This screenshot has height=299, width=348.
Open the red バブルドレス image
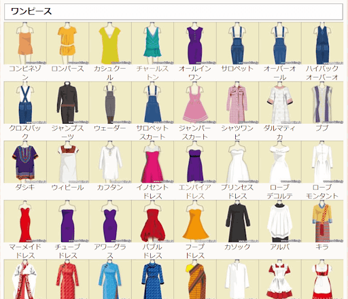pos(152,222)
